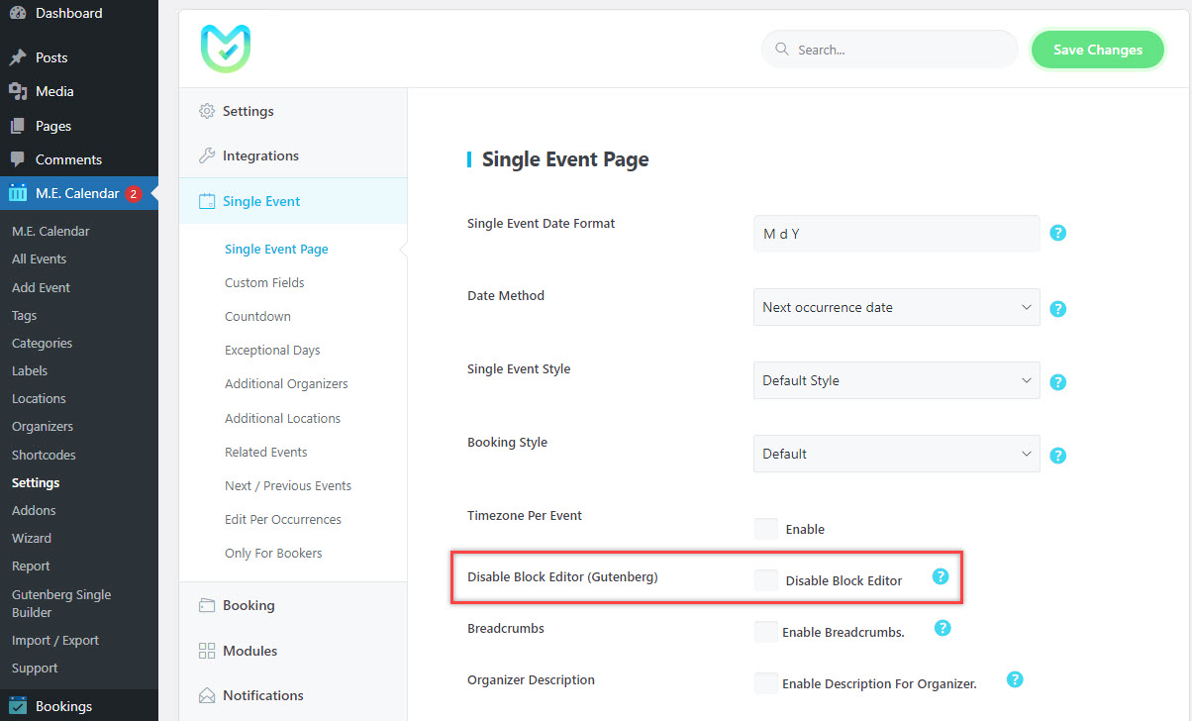Open the Modules settings section
The image size is (1192, 721).
coord(293,651)
